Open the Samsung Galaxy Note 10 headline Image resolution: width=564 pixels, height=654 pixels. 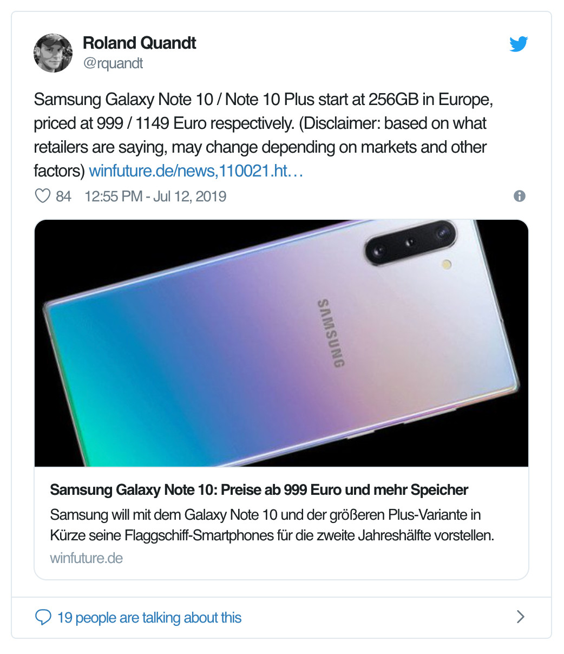tap(259, 489)
